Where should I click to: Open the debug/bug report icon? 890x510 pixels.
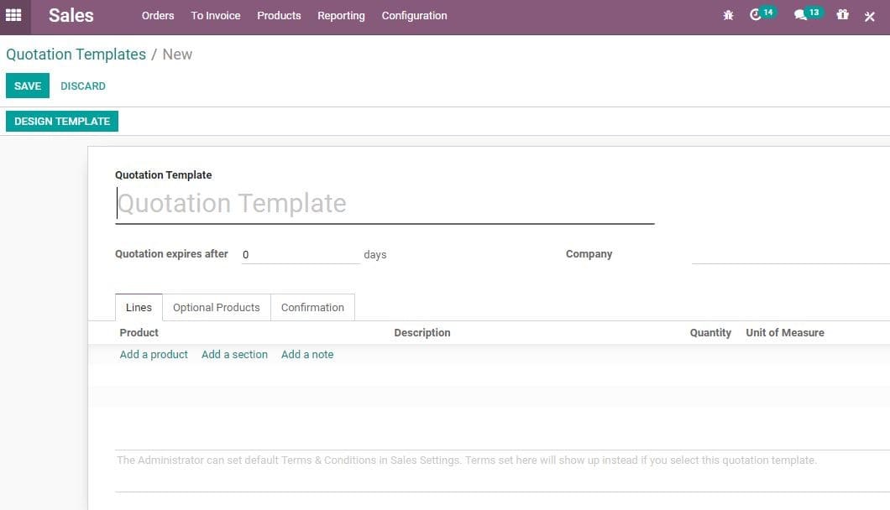pyautogui.click(x=727, y=14)
